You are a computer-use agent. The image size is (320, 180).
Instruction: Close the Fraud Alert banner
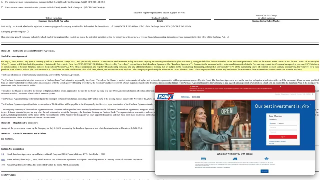280,86
